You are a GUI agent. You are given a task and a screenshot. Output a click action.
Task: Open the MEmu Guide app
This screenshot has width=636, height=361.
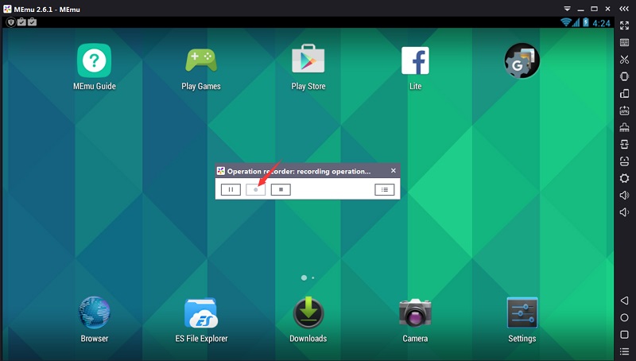point(94,60)
